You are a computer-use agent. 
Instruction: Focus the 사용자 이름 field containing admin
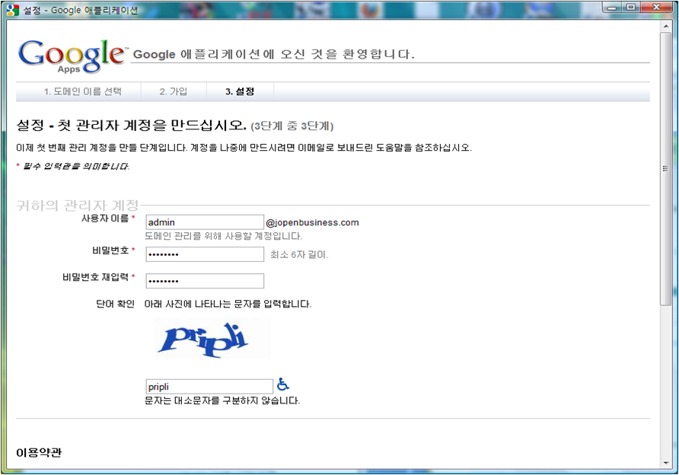(x=205, y=222)
